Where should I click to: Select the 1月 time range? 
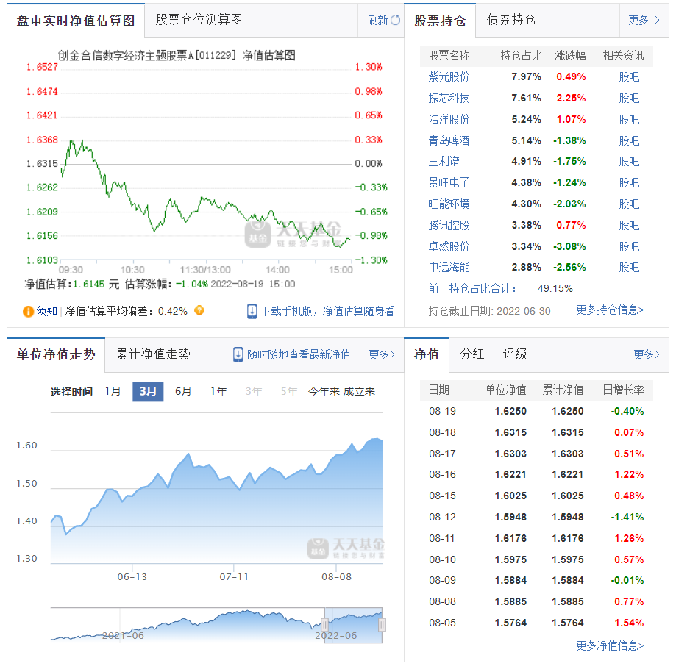[113, 392]
